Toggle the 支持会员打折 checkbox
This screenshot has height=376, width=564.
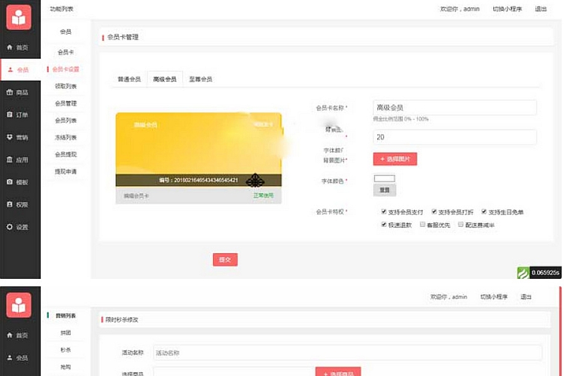coord(434,212)
